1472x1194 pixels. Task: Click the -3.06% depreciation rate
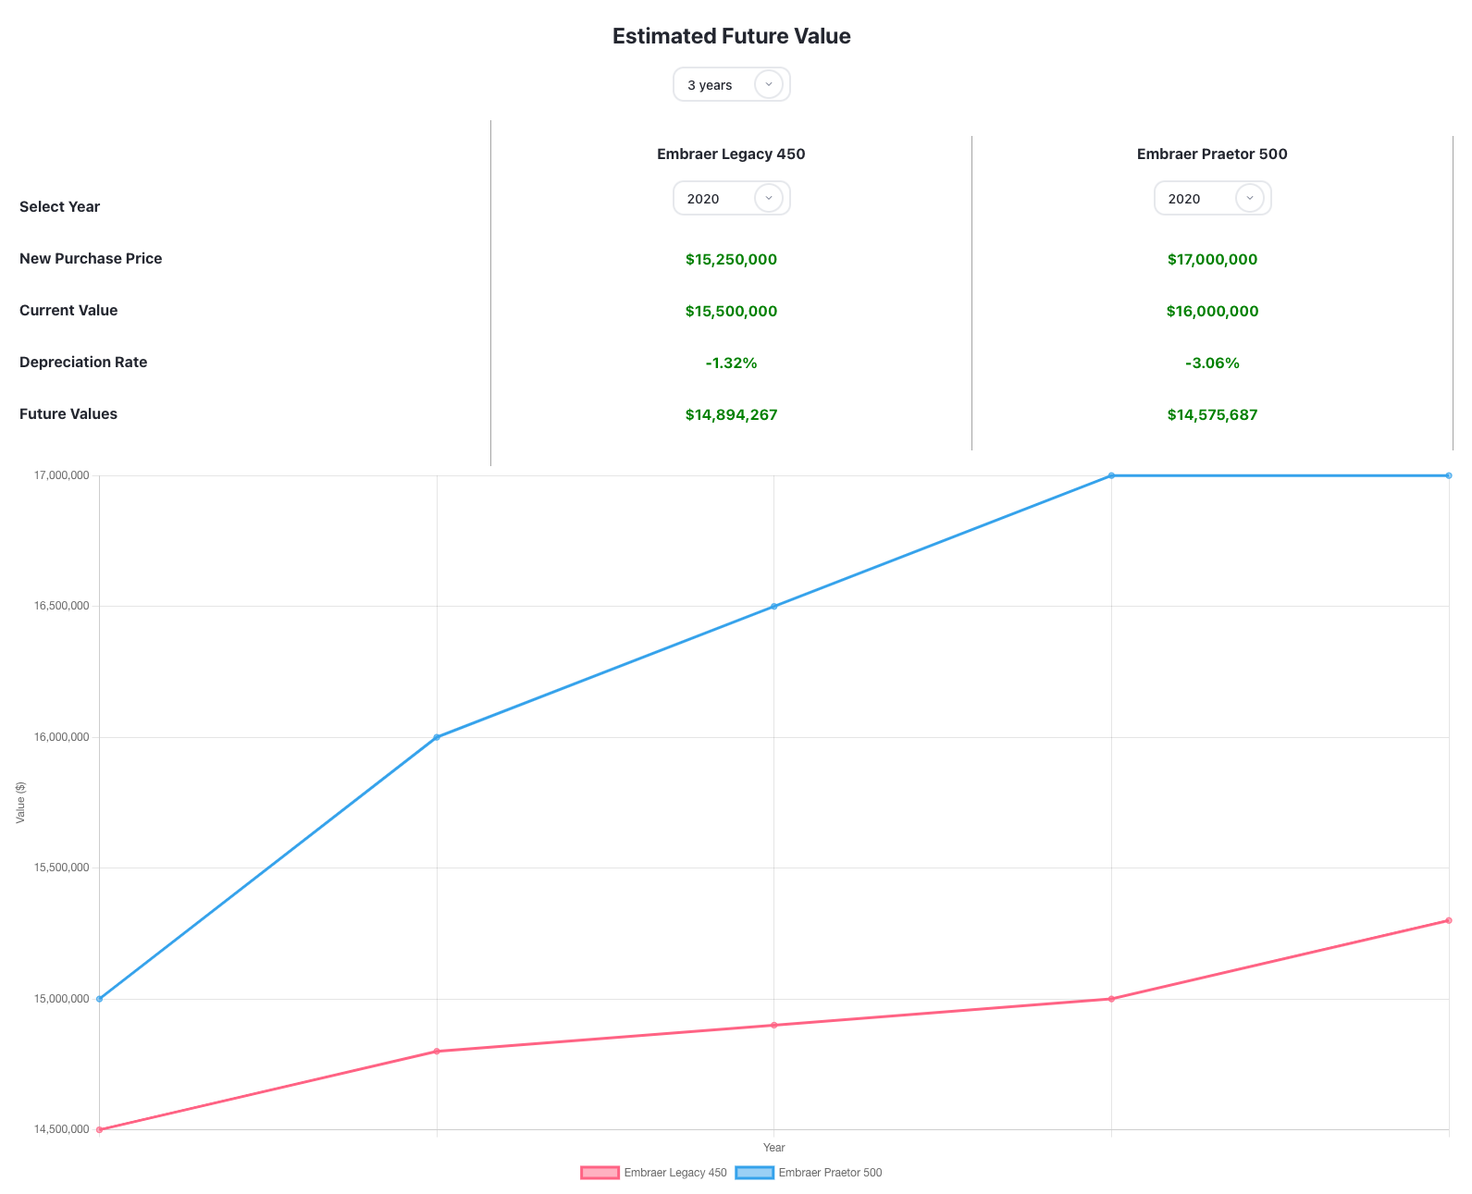(1212, 363)
